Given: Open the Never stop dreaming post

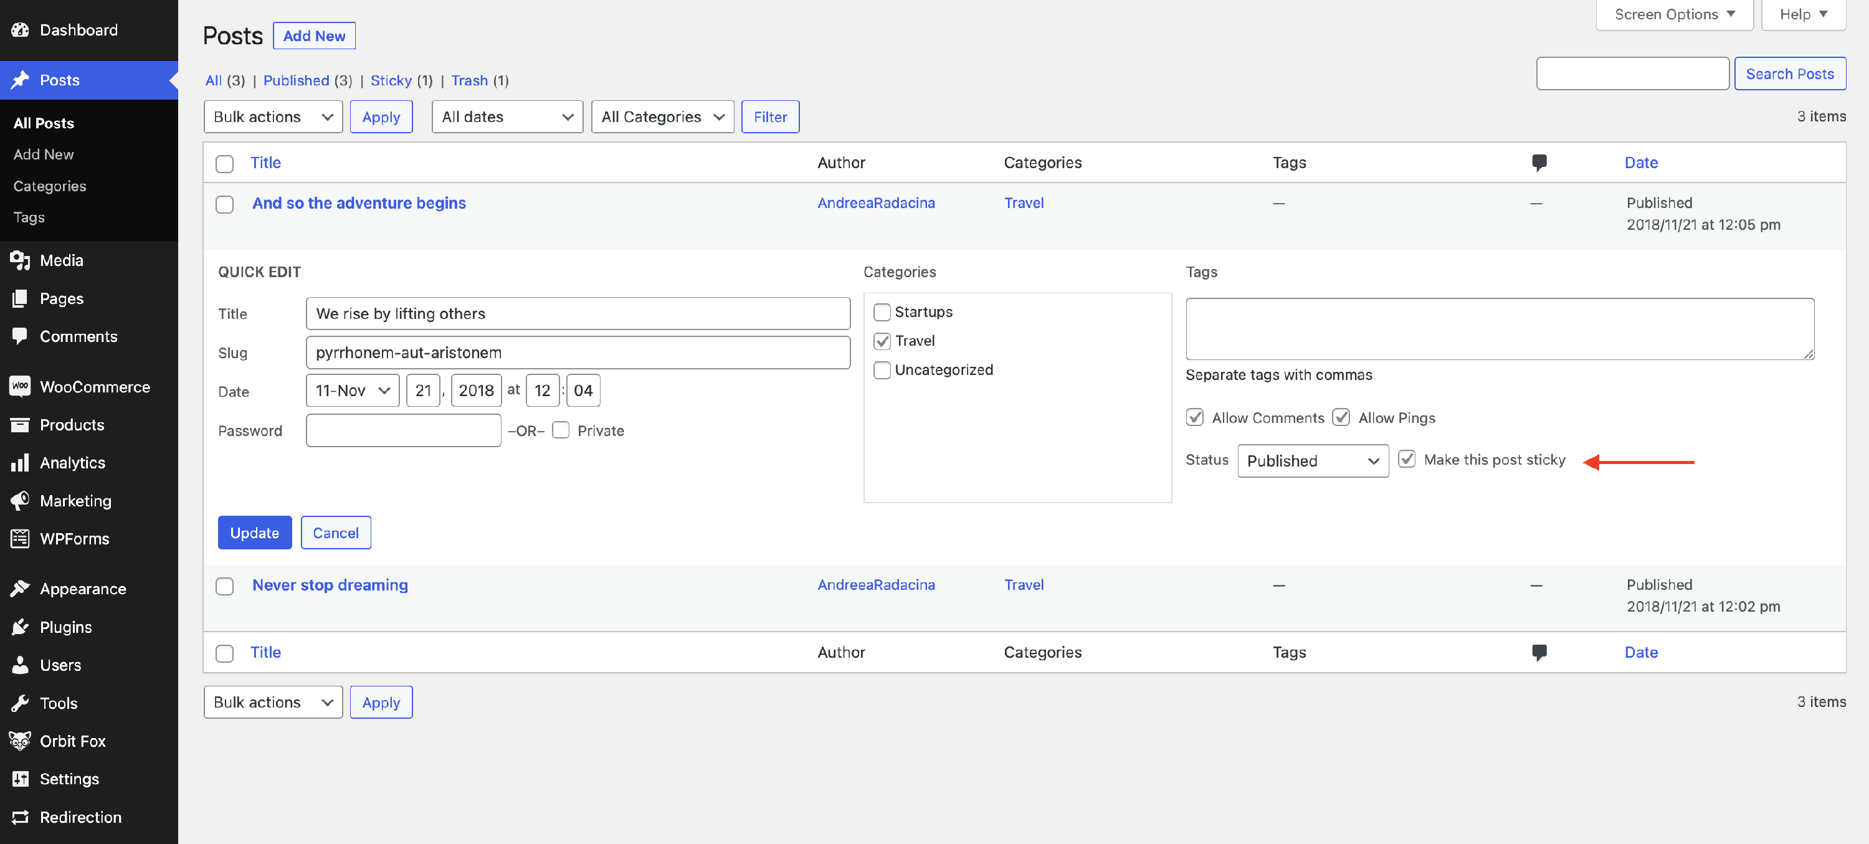Looking at the screenshot, I should click(330, 585).
